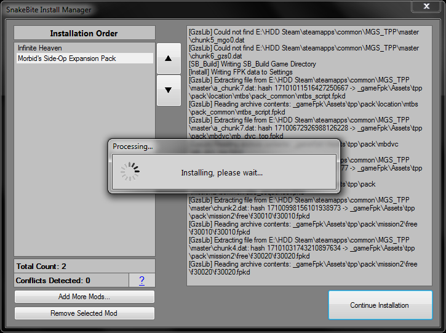Click the spinning loading indicator
Image resolution: width=446 pixels, height=333 pixels.
coord(129,172)
